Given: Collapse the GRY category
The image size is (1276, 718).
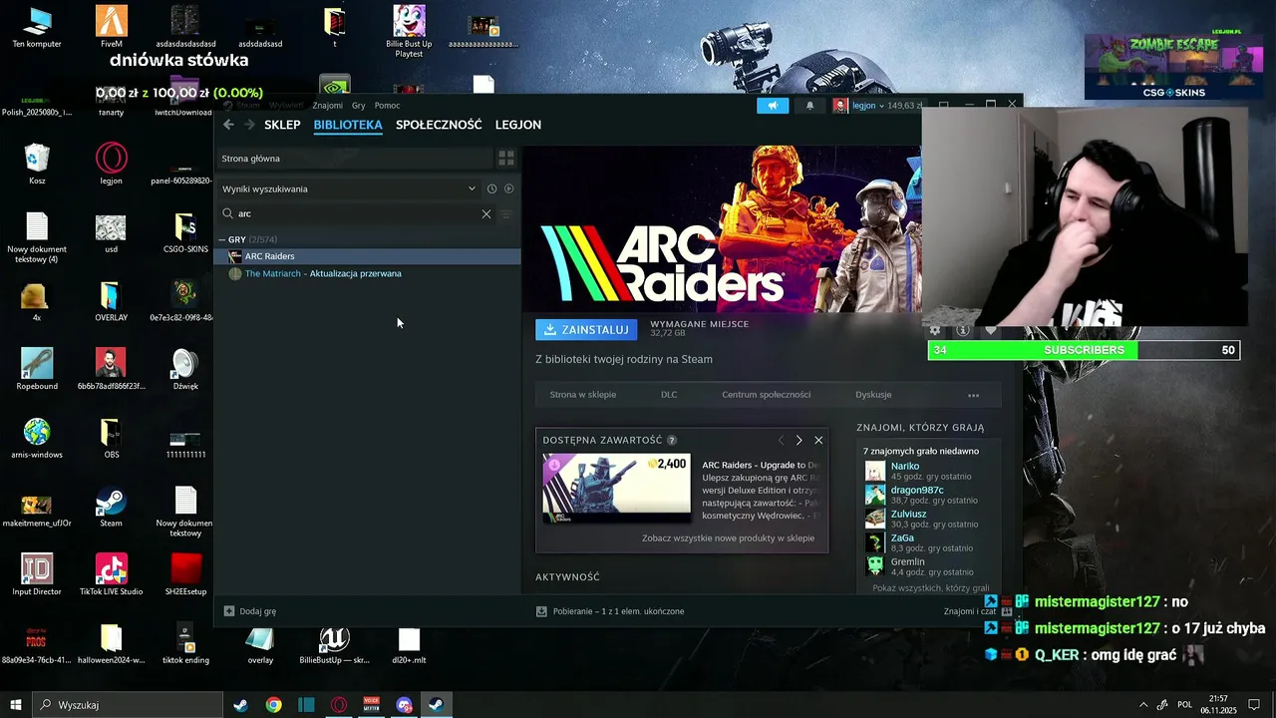Looking at the screenshot, I should tap(222, 239).
